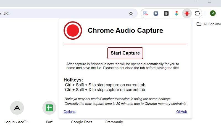Click the 'After capture is finished' description
The image size is (221, 131).
[123, 66]
